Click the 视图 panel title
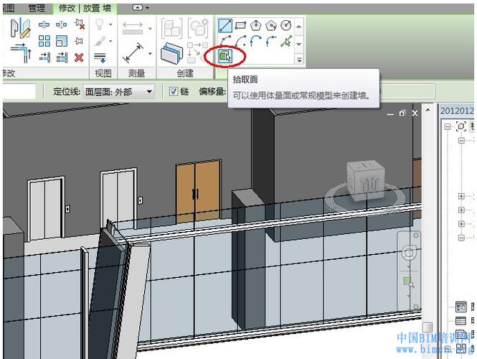The image size is (477, 359). (x=103, y=73)
